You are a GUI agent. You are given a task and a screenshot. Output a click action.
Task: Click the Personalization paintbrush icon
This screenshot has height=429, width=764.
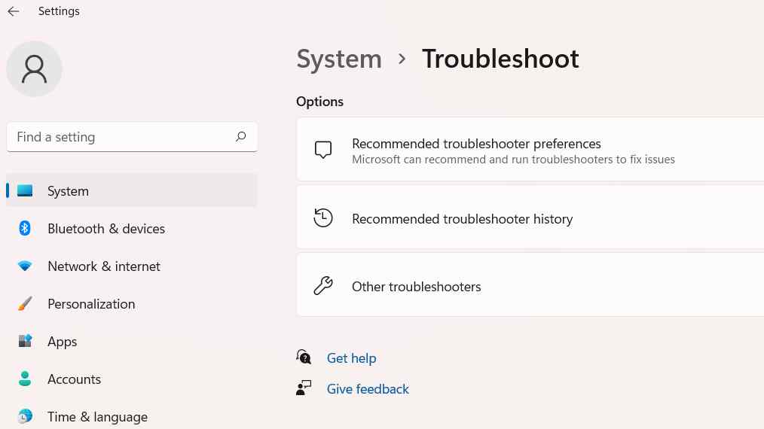tap(25, 303)
